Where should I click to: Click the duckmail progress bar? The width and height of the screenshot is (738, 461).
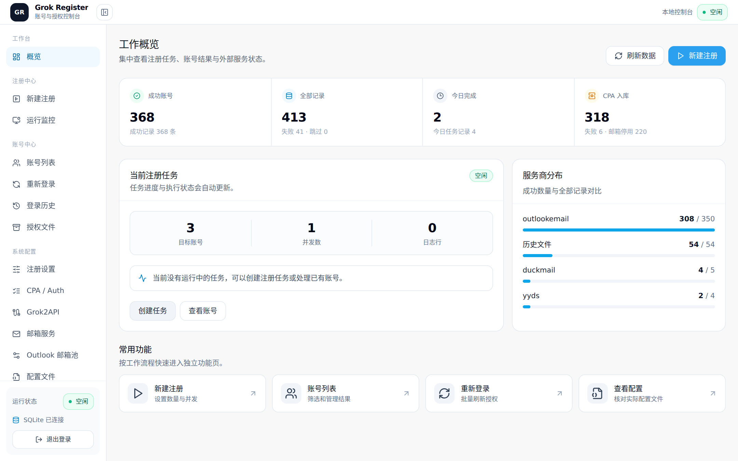click(619, 281)
